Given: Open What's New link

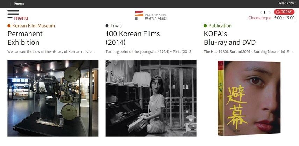Looking at the screenshot, I should [x=286, y=3].
